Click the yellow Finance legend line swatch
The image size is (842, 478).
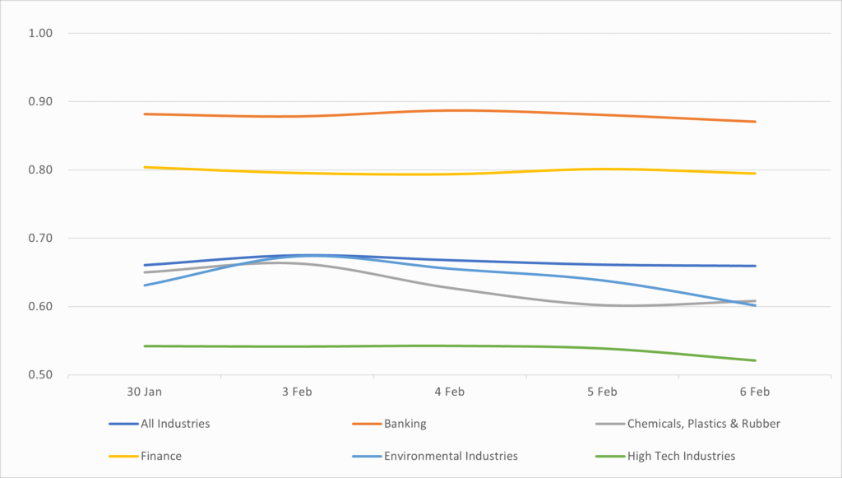pyautogui.click(x=123, y=456)
